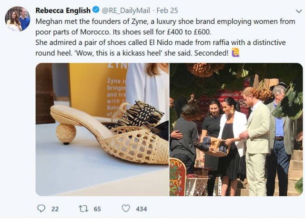Click the blue verified badge
The width and height of the screenshot is (305, 219).
coord(97,10)
